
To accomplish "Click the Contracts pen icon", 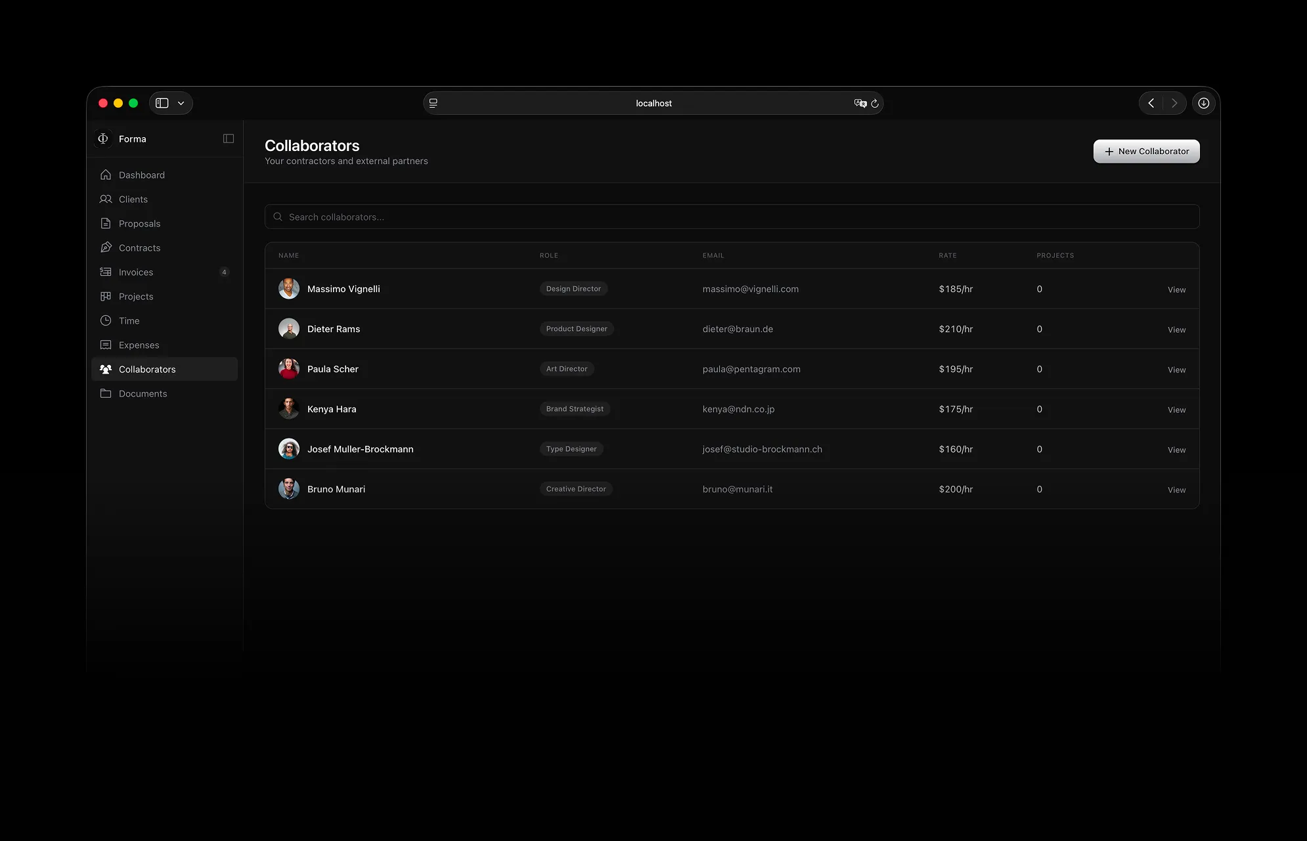I will click(106, 248).
